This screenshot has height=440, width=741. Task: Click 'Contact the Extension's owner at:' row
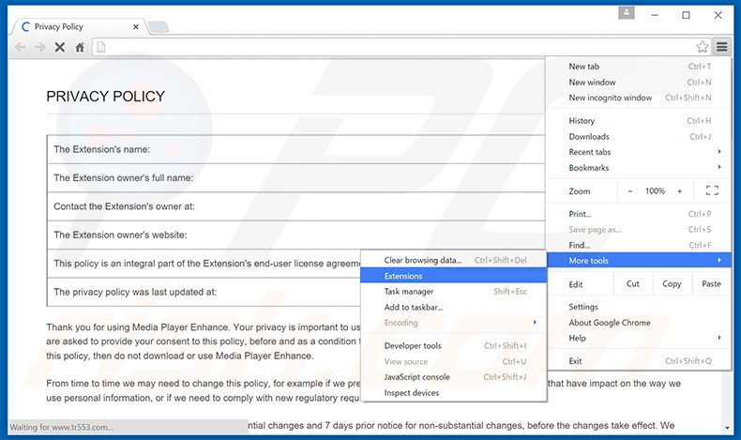pyautogui.click(x=295, y=206)
